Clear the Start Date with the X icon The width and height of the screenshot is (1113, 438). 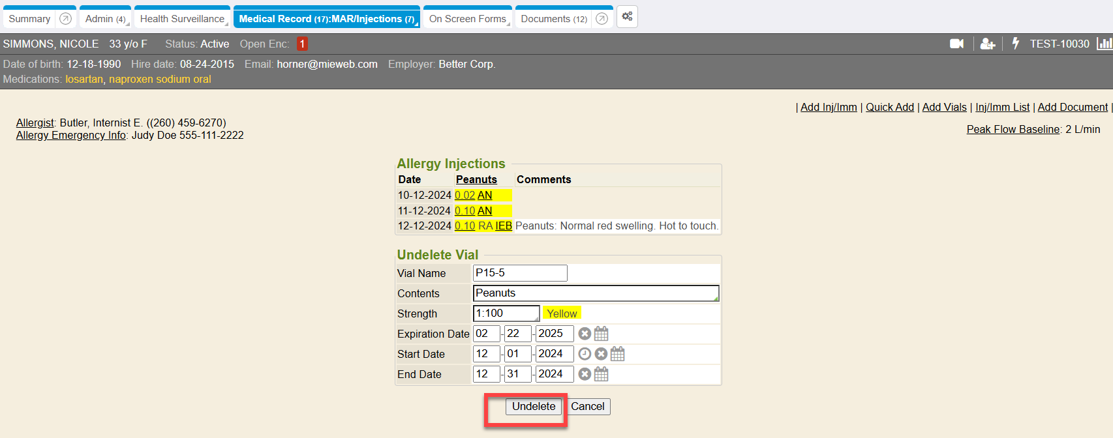[601, 354]
